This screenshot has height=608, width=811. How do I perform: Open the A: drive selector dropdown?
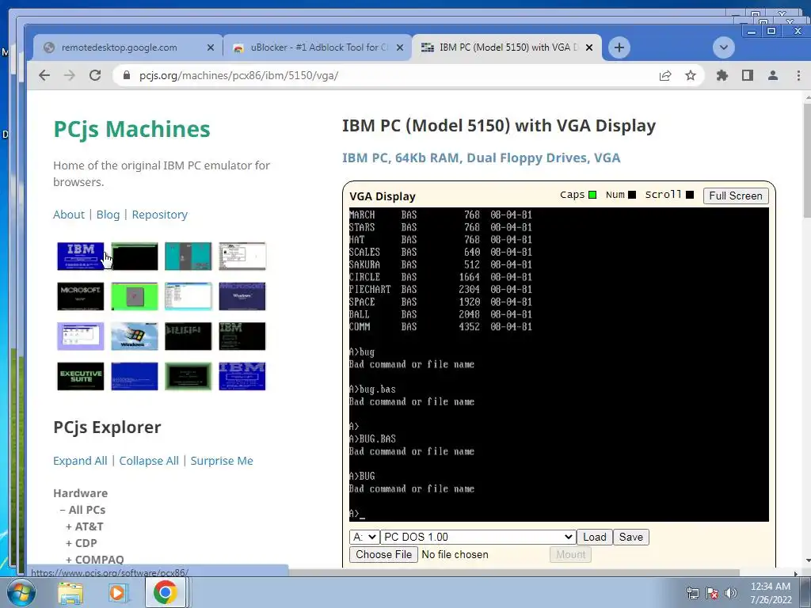[364, 538]
